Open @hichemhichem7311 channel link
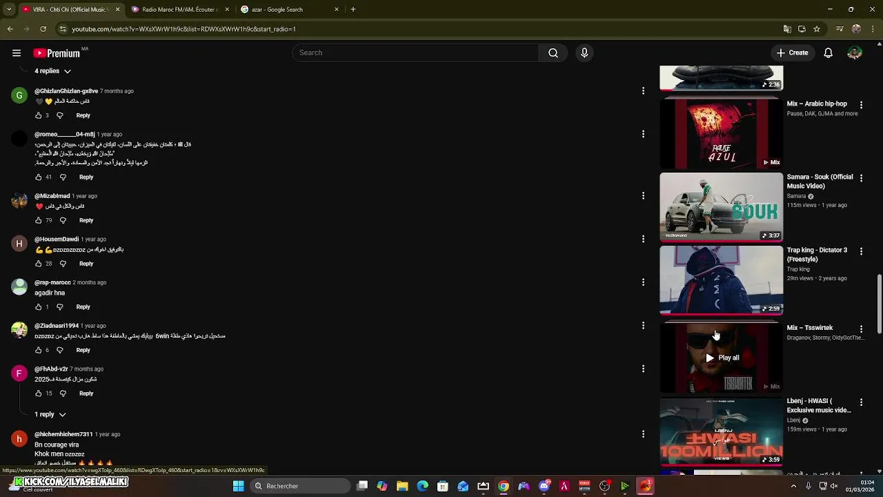 click(63, 434)
